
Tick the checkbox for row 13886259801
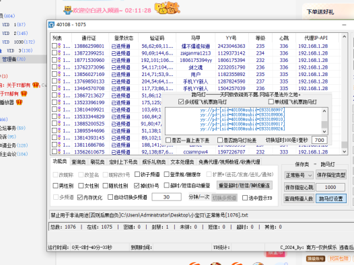point(55,46)
